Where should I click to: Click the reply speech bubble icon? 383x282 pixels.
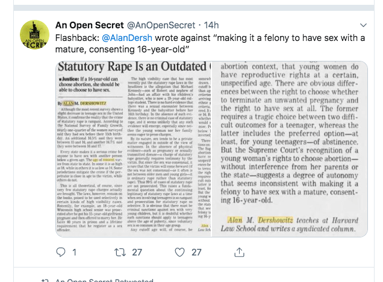(61, 252)
